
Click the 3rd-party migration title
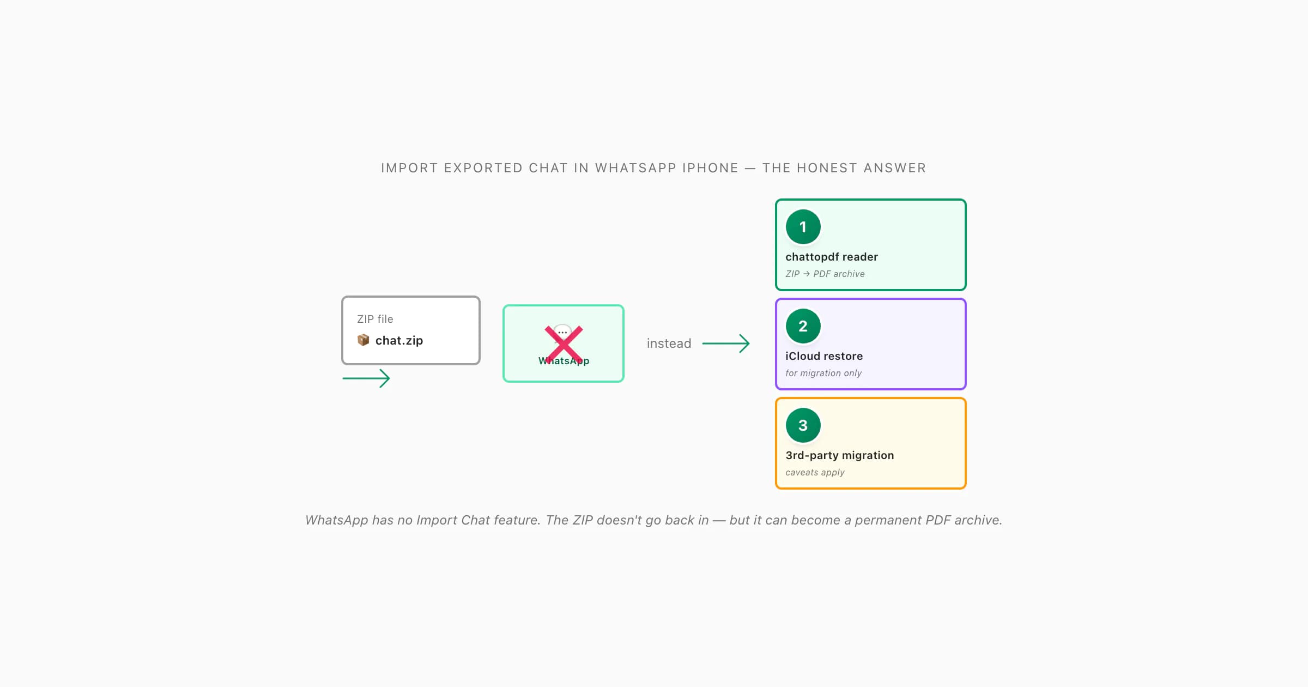[840, 455]
